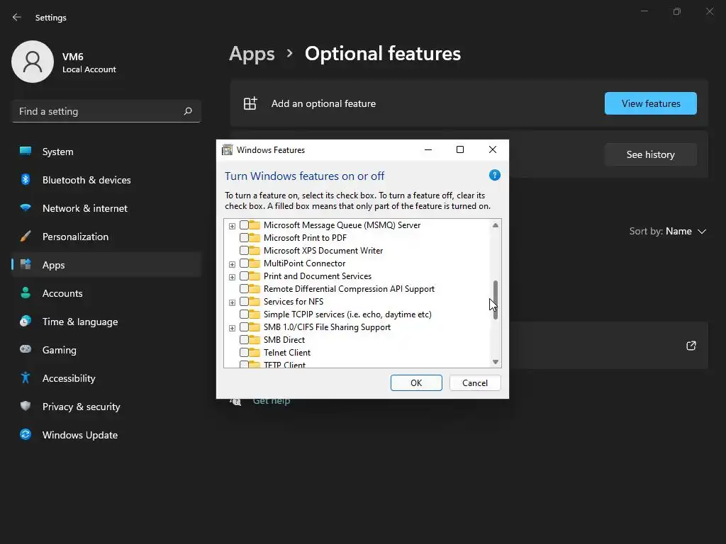Check the Microsoft Print to PDF box

click(244, 238)
